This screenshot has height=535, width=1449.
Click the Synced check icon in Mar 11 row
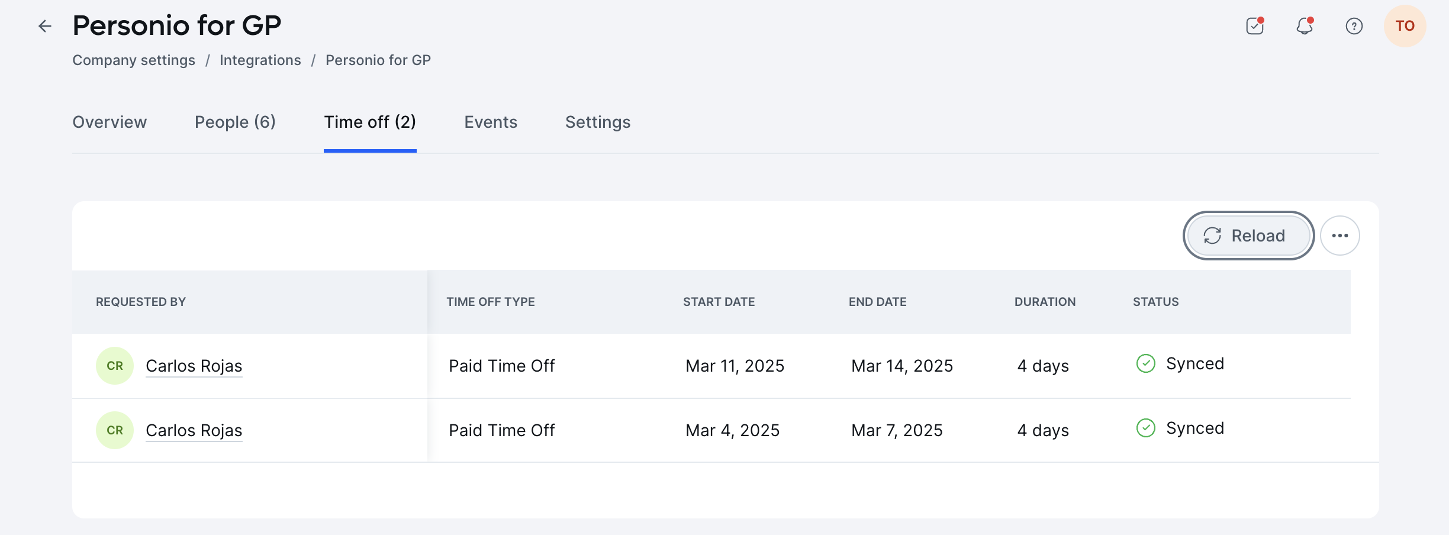pos(1146,363)
